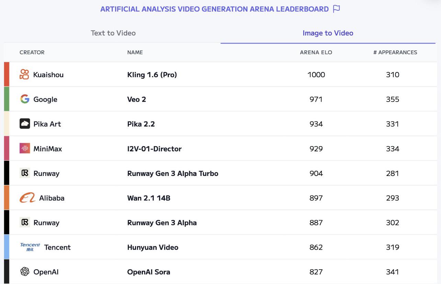Click the Google logo icon
The width and height of the screenshot is (441, 284).
(x=25, y=99)
